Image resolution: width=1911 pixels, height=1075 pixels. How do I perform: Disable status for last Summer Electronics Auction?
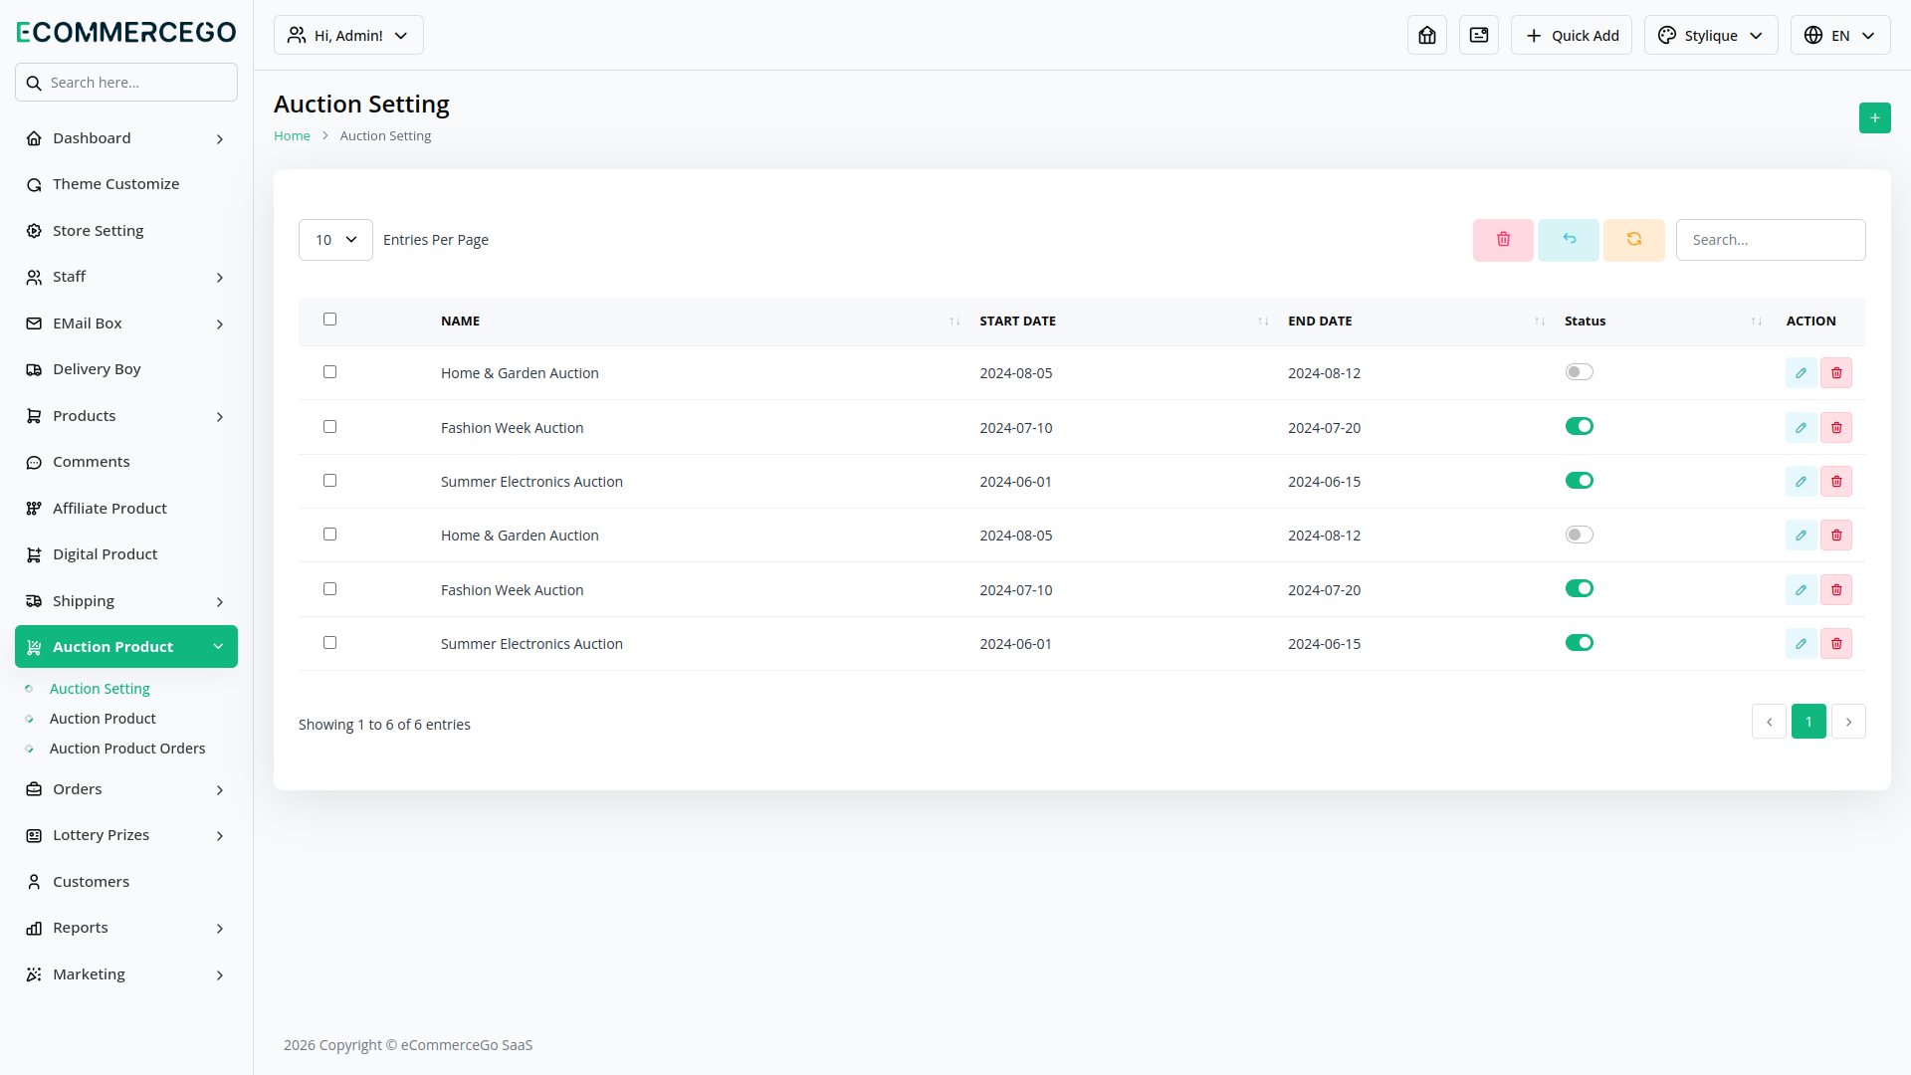tap(1579, 643)
